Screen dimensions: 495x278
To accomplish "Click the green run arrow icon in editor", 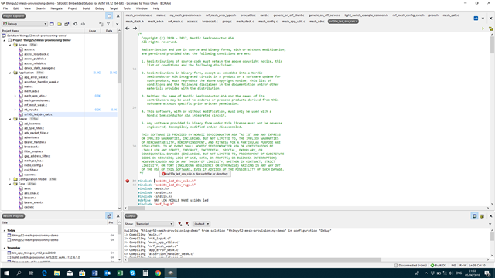I will click(483, 29).
